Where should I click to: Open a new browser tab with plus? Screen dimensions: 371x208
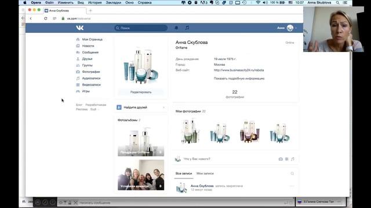click(90, 10)
